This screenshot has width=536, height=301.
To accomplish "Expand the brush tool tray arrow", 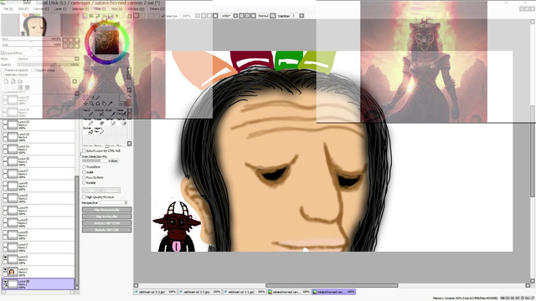I will [x=129, y=144].
